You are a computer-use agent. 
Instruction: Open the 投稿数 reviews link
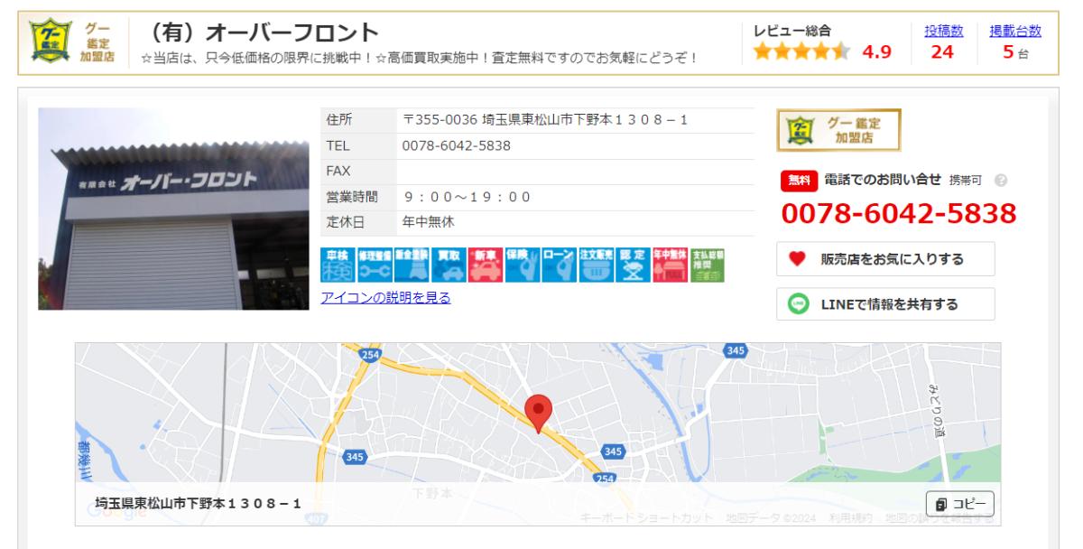click(x=943, y=31)
